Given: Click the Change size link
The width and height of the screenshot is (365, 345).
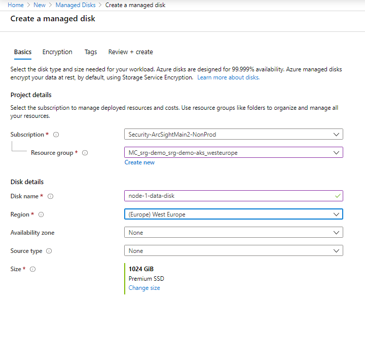Looking at the screenshot, I should [x=144, y=288].
